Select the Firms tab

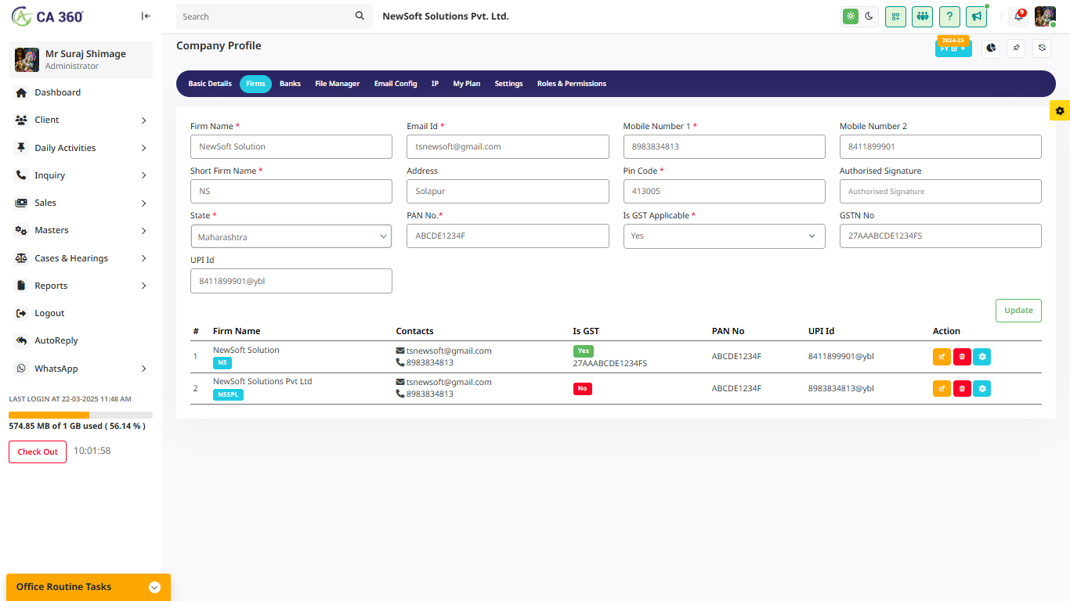pos(255,84)
